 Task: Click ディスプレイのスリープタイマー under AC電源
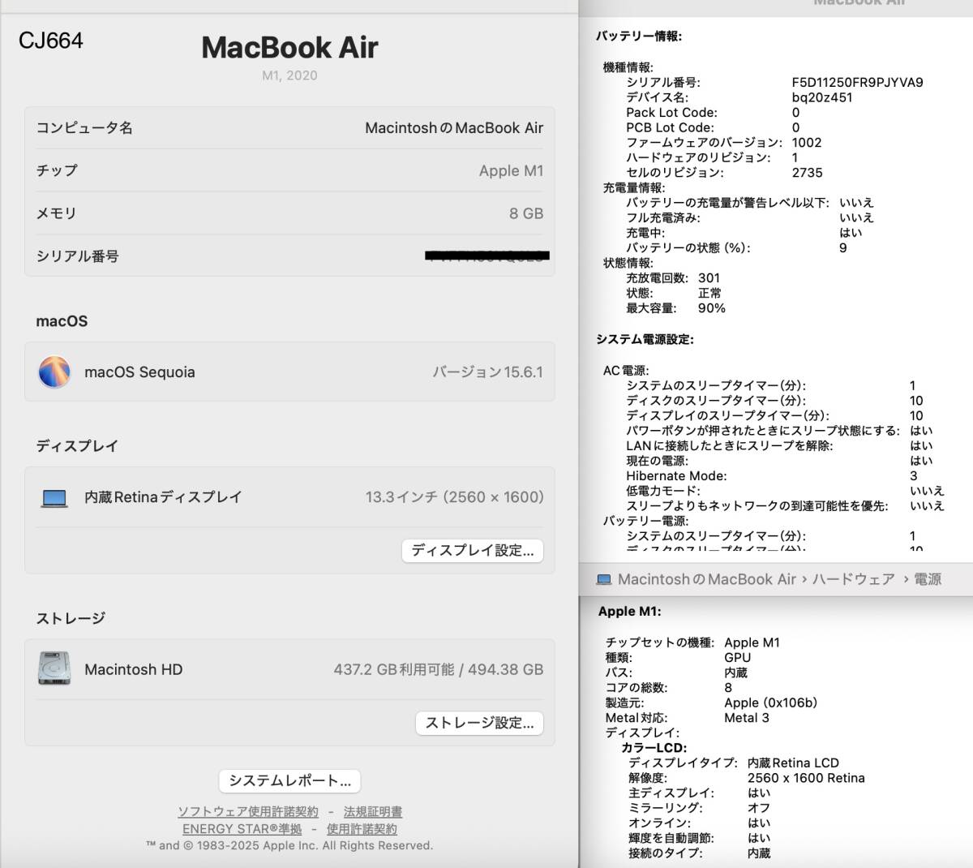pos(774,415)
